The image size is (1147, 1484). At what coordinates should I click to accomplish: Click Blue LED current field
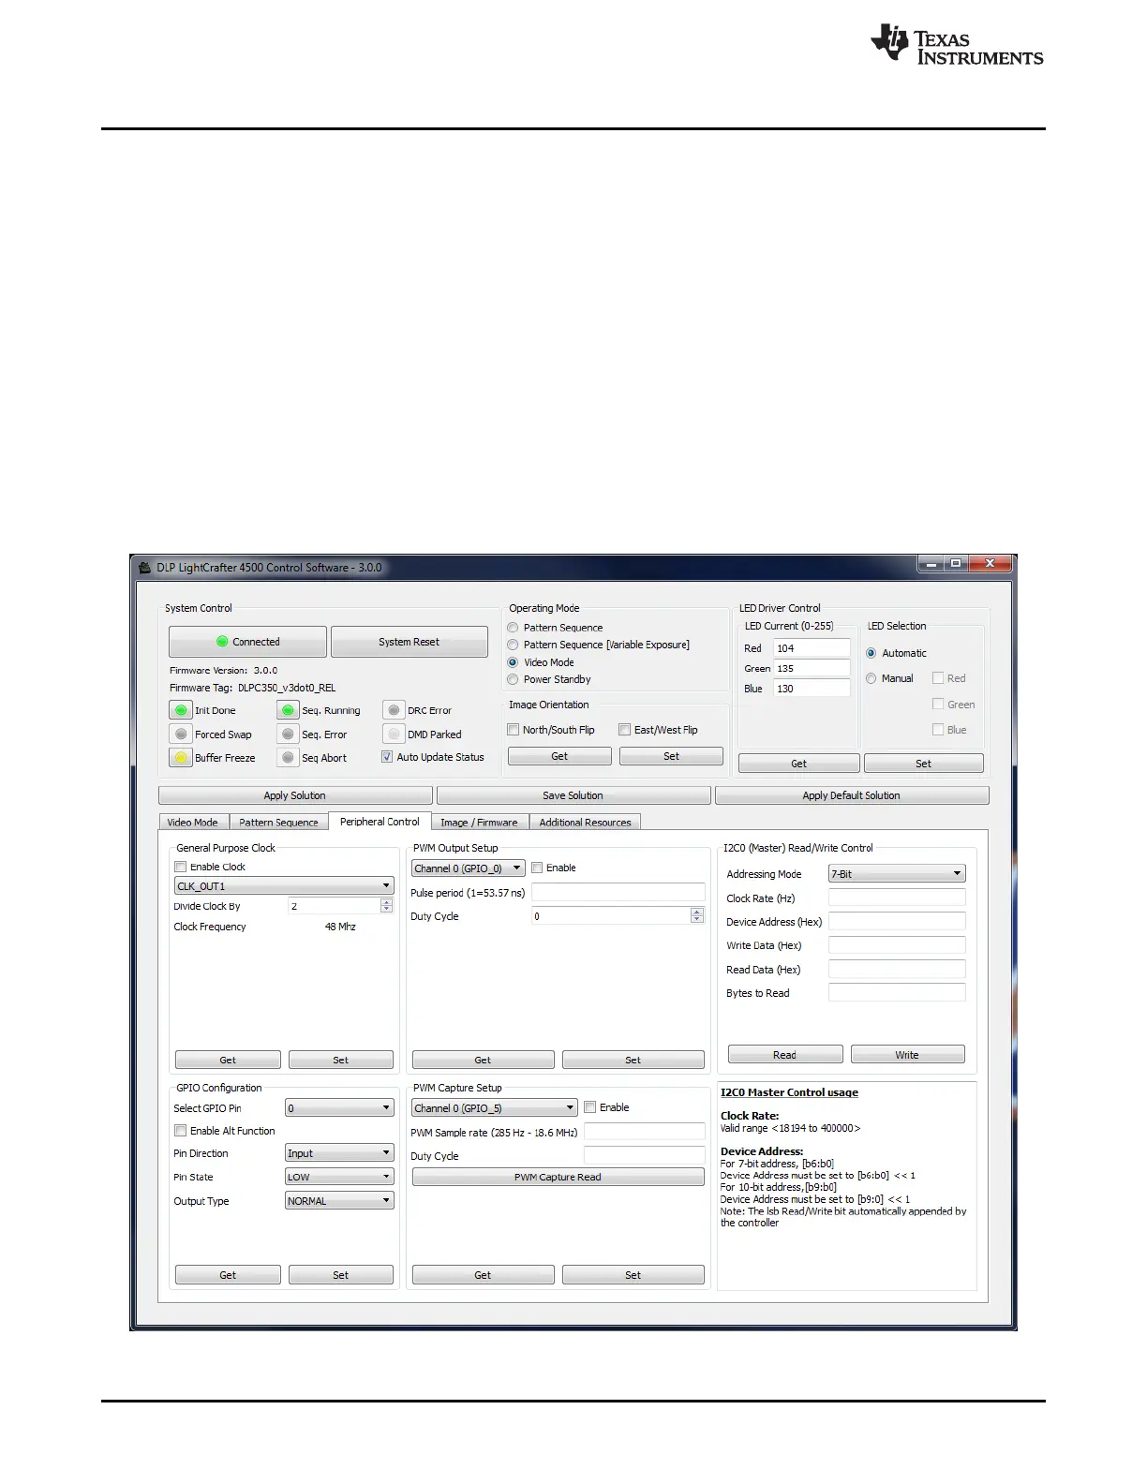pos(812,688)
